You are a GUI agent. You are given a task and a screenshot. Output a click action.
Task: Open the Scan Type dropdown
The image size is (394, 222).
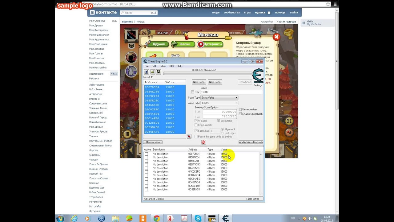[219, 97]
